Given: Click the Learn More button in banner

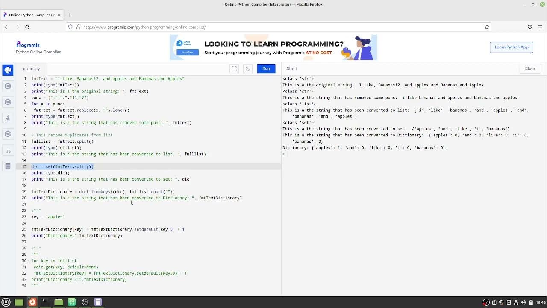Looking at the screenshot, I should 188,52.
